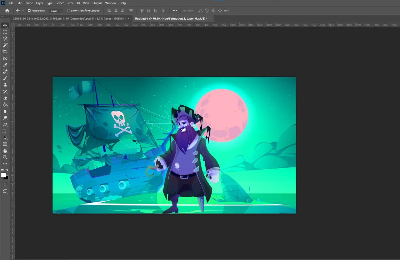The width and height of the screenshot is (400, 260).
Task: Select the Hand tool
Action: [x=5, y=151]
